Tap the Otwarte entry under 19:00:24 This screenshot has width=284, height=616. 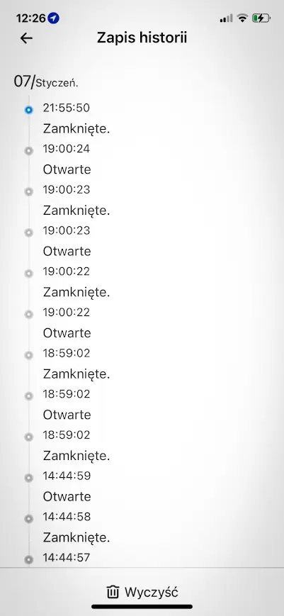coord(67,169)
